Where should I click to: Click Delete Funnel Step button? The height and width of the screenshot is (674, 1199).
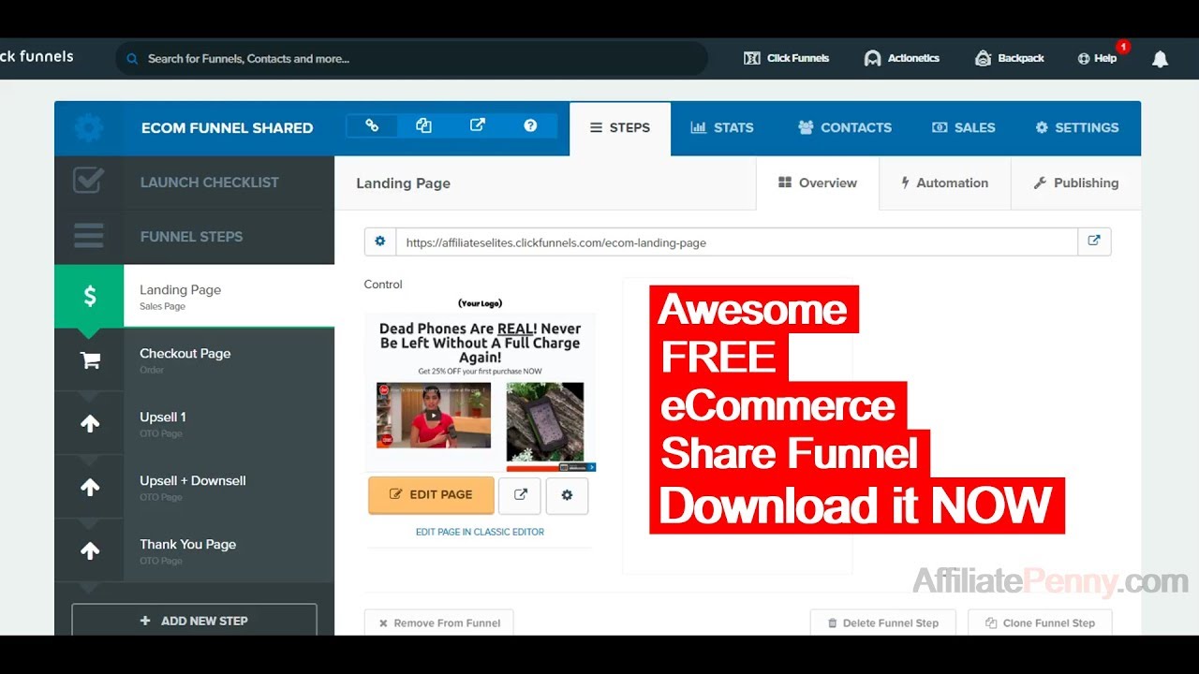pyautogui.click(x=882, y=623)
